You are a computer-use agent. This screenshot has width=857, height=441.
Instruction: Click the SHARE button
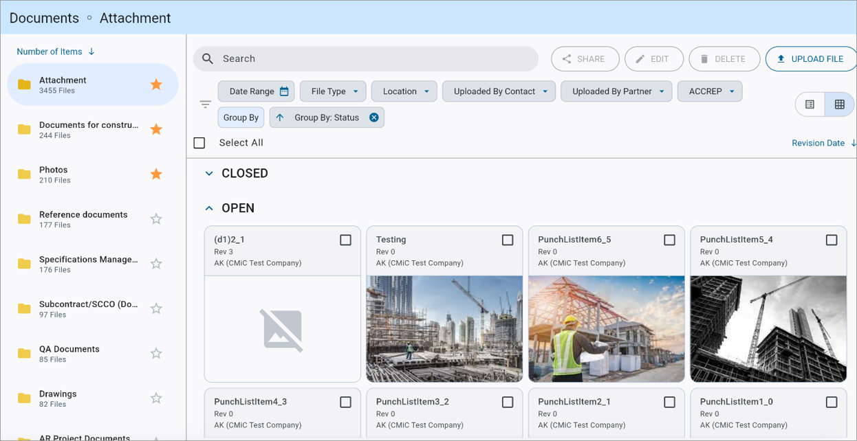[585, 59]
